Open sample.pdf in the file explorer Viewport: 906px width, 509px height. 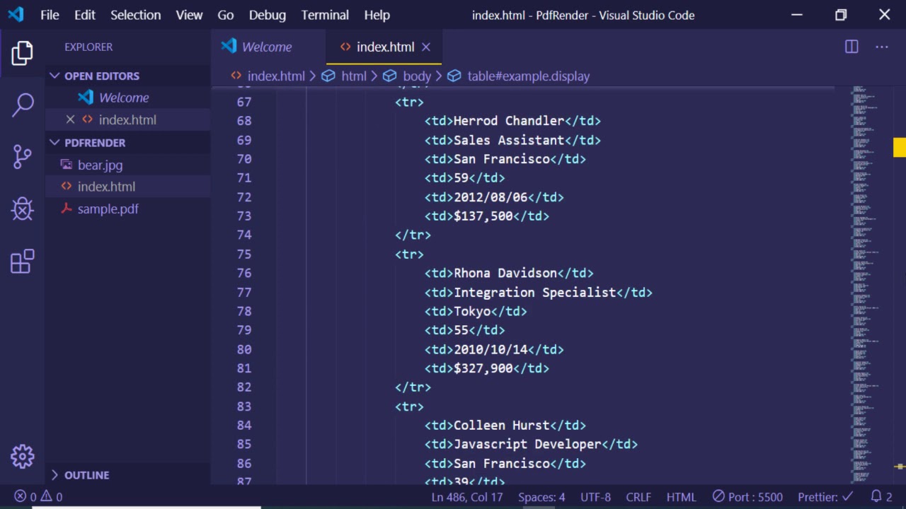(x=108, y=209)
